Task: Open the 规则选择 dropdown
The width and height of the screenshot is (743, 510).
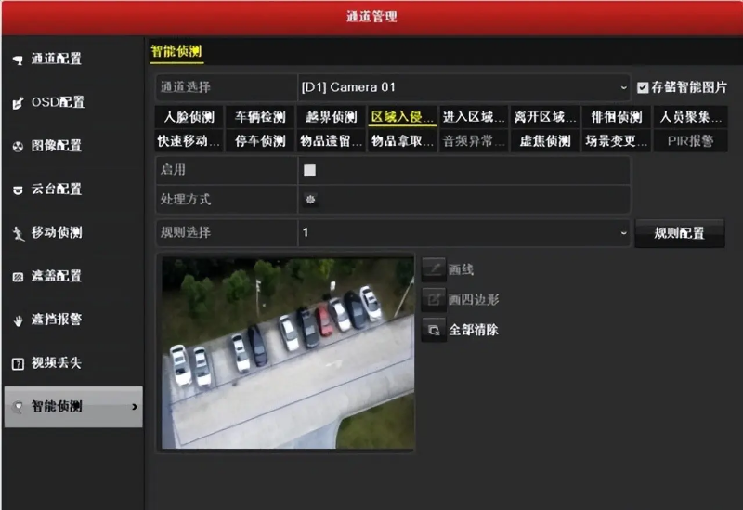Action: coord(463,232)
